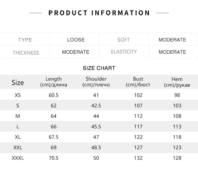Click the Shoulder (cm) column header
Screen dimensions: 198x170
(x=96, y=82)
